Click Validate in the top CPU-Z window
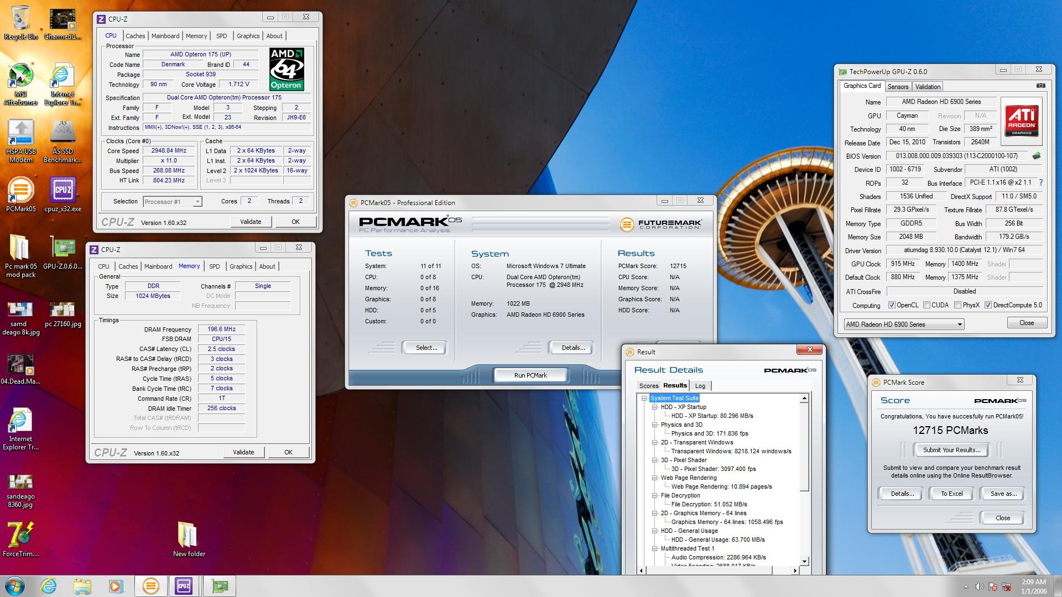This screenshot has height=597, width=1062. point(251,222)
